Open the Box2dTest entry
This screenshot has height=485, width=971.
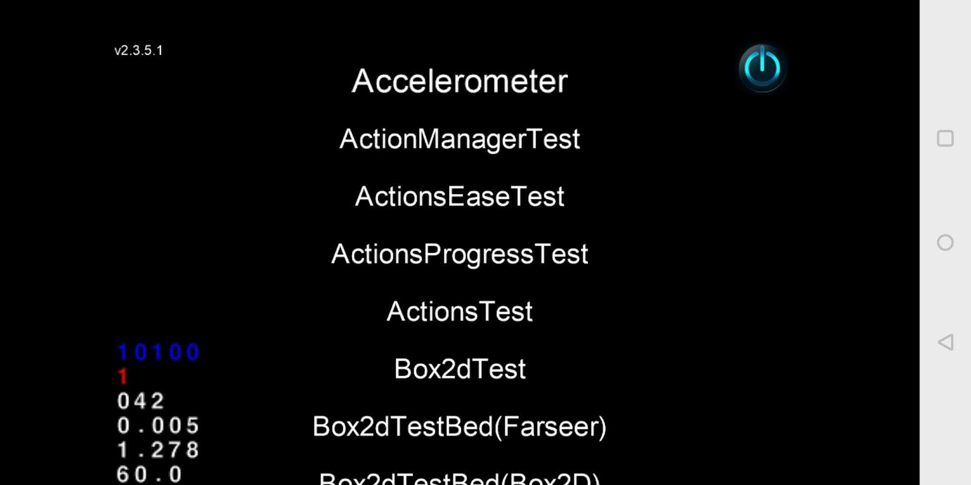459,369
